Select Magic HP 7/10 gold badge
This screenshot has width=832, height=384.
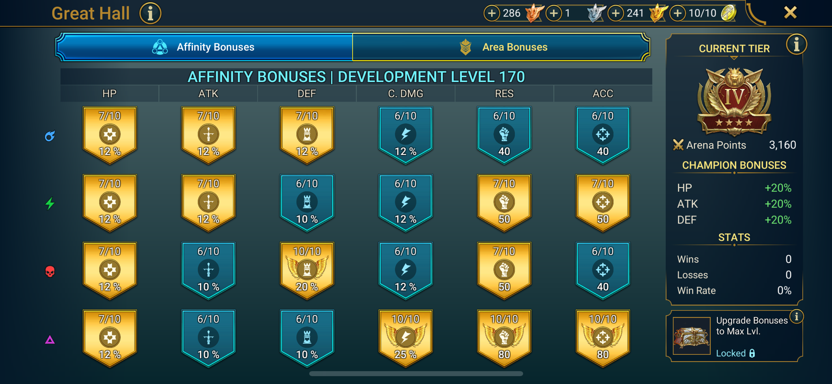(x=110, y=135)
